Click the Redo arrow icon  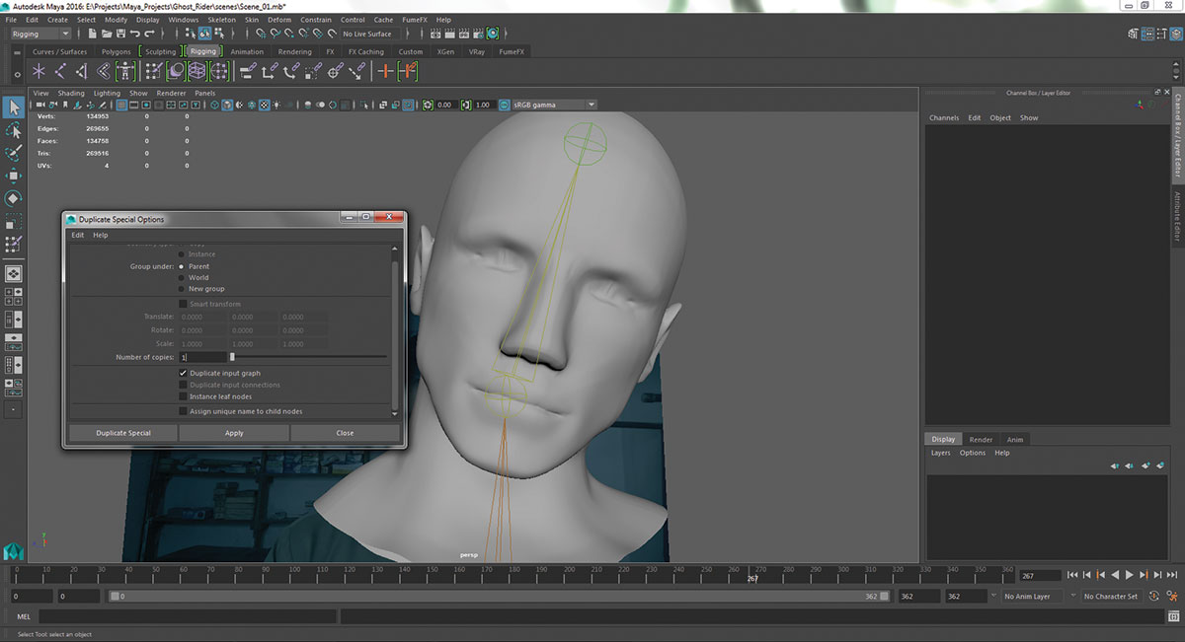(149, 34)
